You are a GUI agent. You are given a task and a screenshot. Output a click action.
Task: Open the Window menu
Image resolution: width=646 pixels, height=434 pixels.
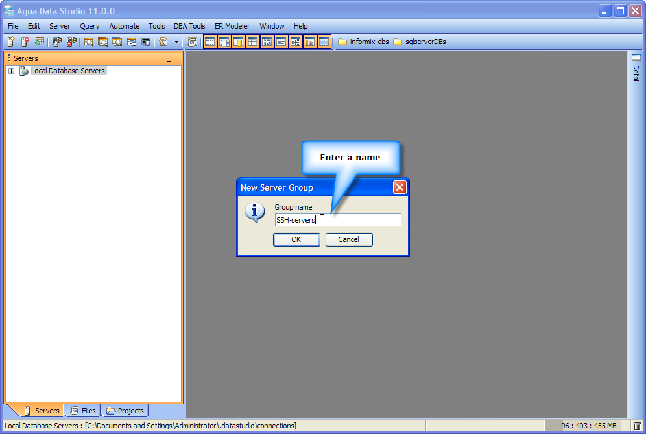click(272, 26)
